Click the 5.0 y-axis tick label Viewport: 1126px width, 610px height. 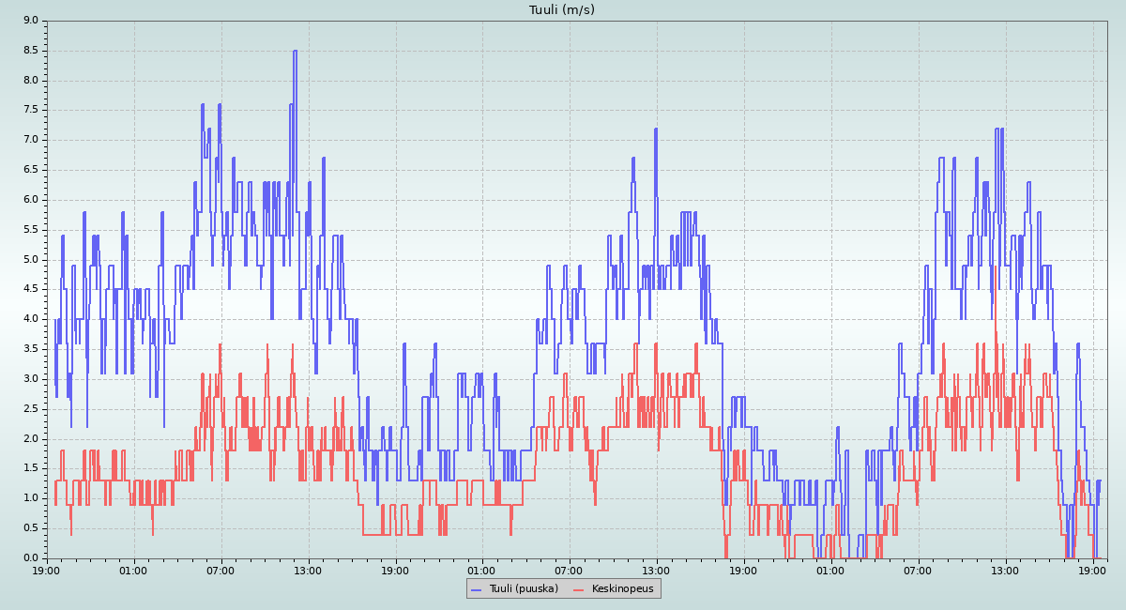click(30, 260)
